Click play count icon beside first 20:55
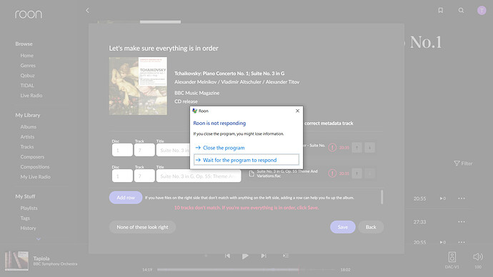 (443, 198)
